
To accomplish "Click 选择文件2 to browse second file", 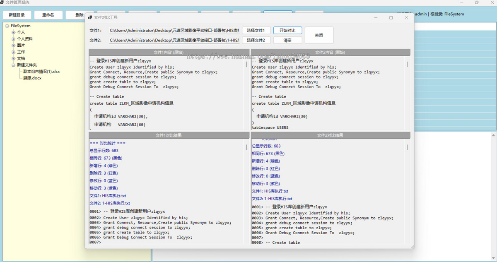I will [256, 41].
